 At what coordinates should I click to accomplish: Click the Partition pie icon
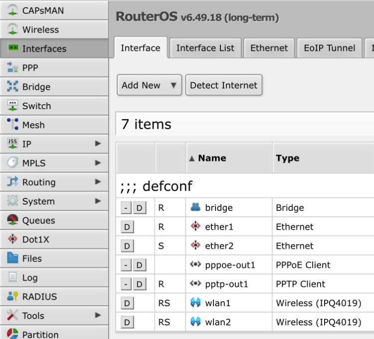point(12,334)
